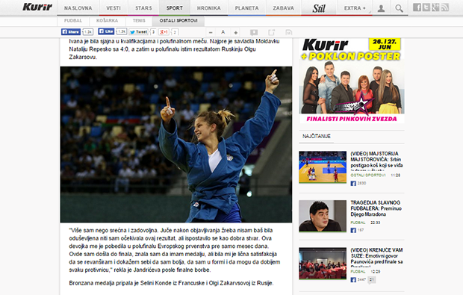463x295 pixels.
Task: Open the Stil section
Action: [319, 8]
